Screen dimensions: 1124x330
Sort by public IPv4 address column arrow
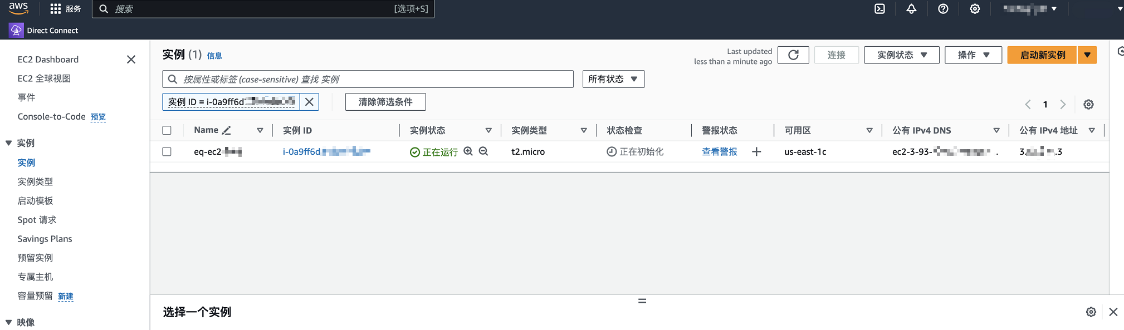click(x=1092, y=130)
